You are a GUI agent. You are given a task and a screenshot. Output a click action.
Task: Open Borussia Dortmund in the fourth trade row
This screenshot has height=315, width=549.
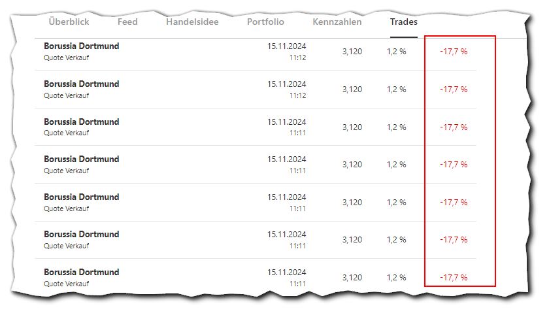click(x=81, y=159)
